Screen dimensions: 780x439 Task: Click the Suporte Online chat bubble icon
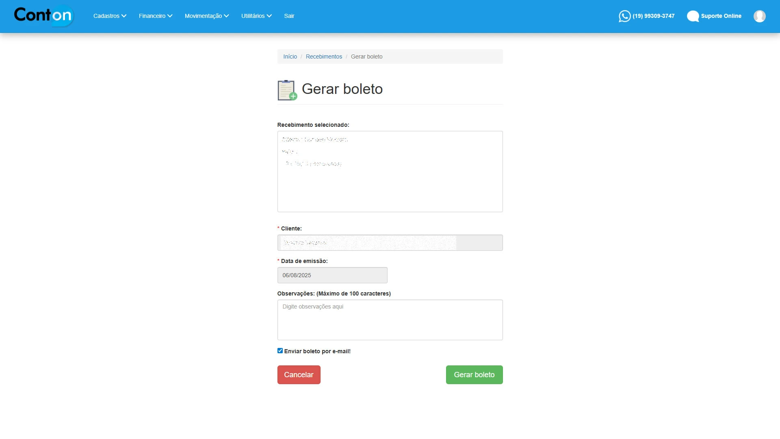click(693, 16)
